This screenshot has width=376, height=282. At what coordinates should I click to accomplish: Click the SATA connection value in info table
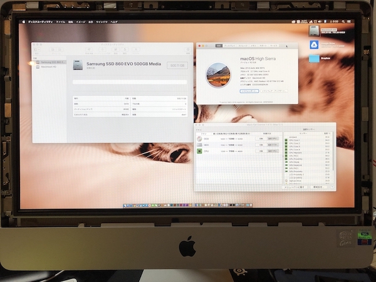pyautogui.click(x=126, y=104)
